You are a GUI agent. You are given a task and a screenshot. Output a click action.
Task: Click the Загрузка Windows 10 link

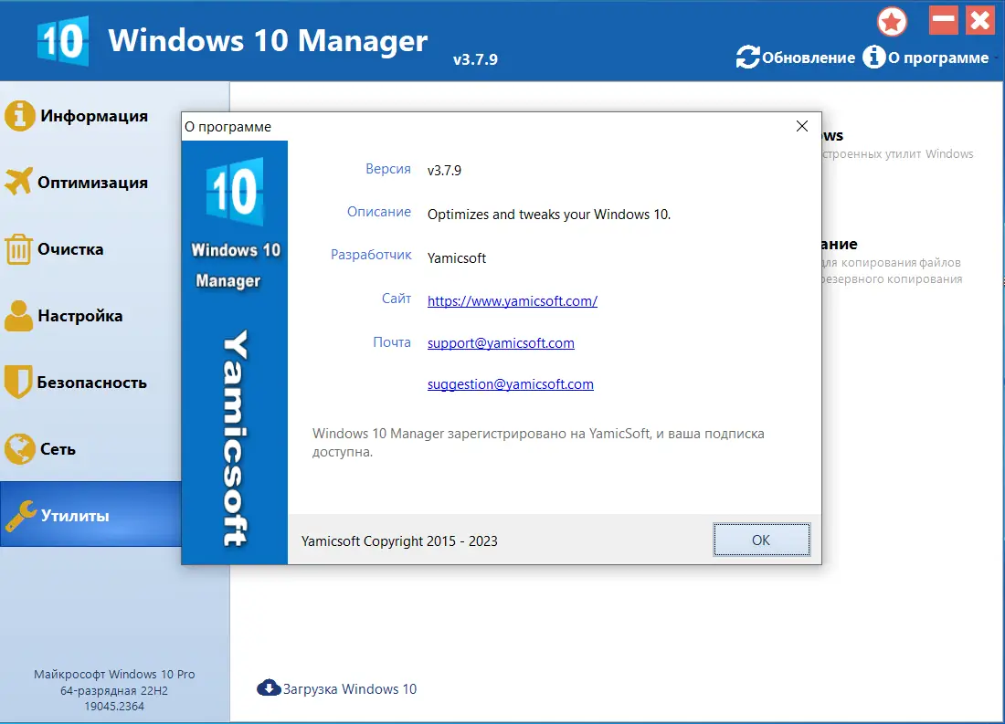[349, 688]
